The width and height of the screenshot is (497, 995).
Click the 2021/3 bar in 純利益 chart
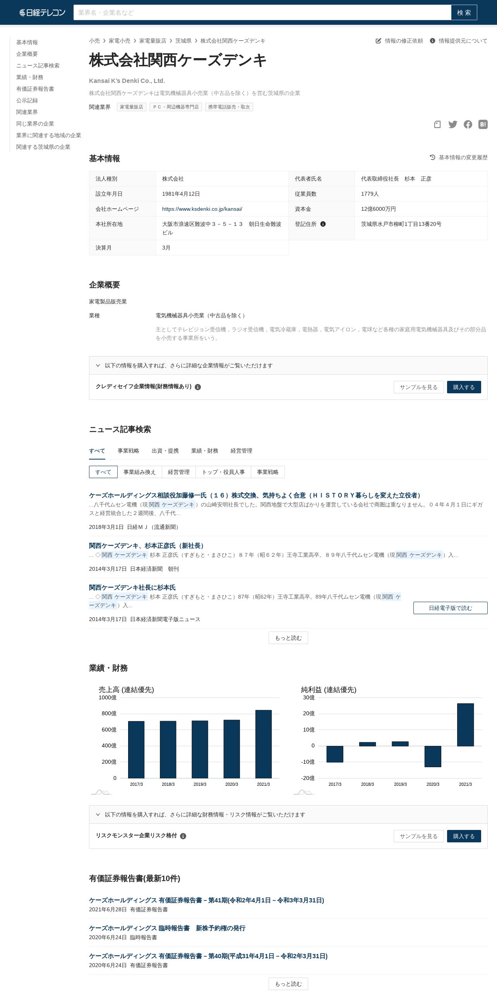[465, 725]
